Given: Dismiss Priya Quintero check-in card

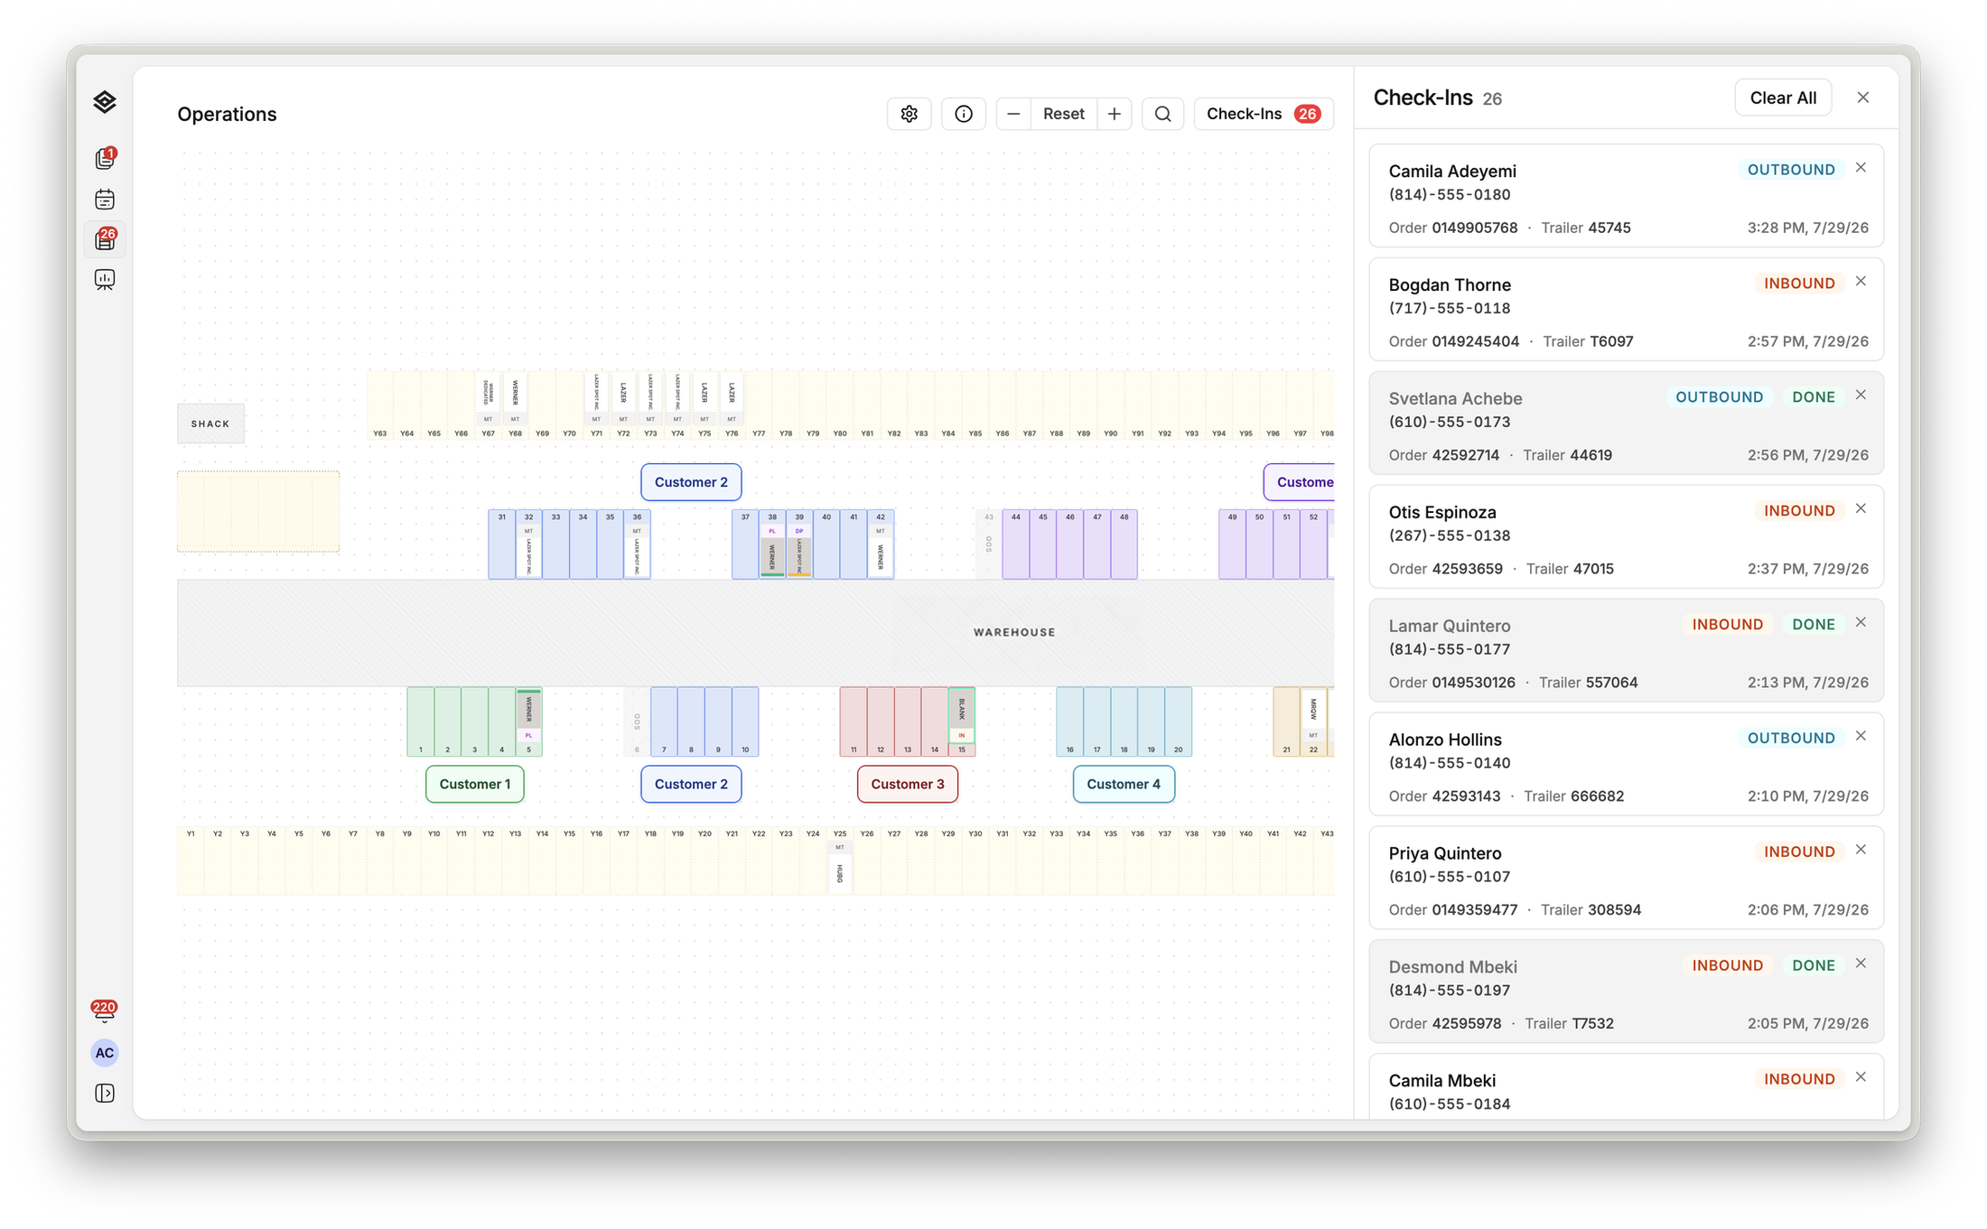Looking at the screenshot, I should pos(1861,851).
